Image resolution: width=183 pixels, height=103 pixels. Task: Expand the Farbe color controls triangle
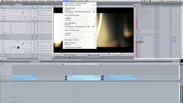11,47
